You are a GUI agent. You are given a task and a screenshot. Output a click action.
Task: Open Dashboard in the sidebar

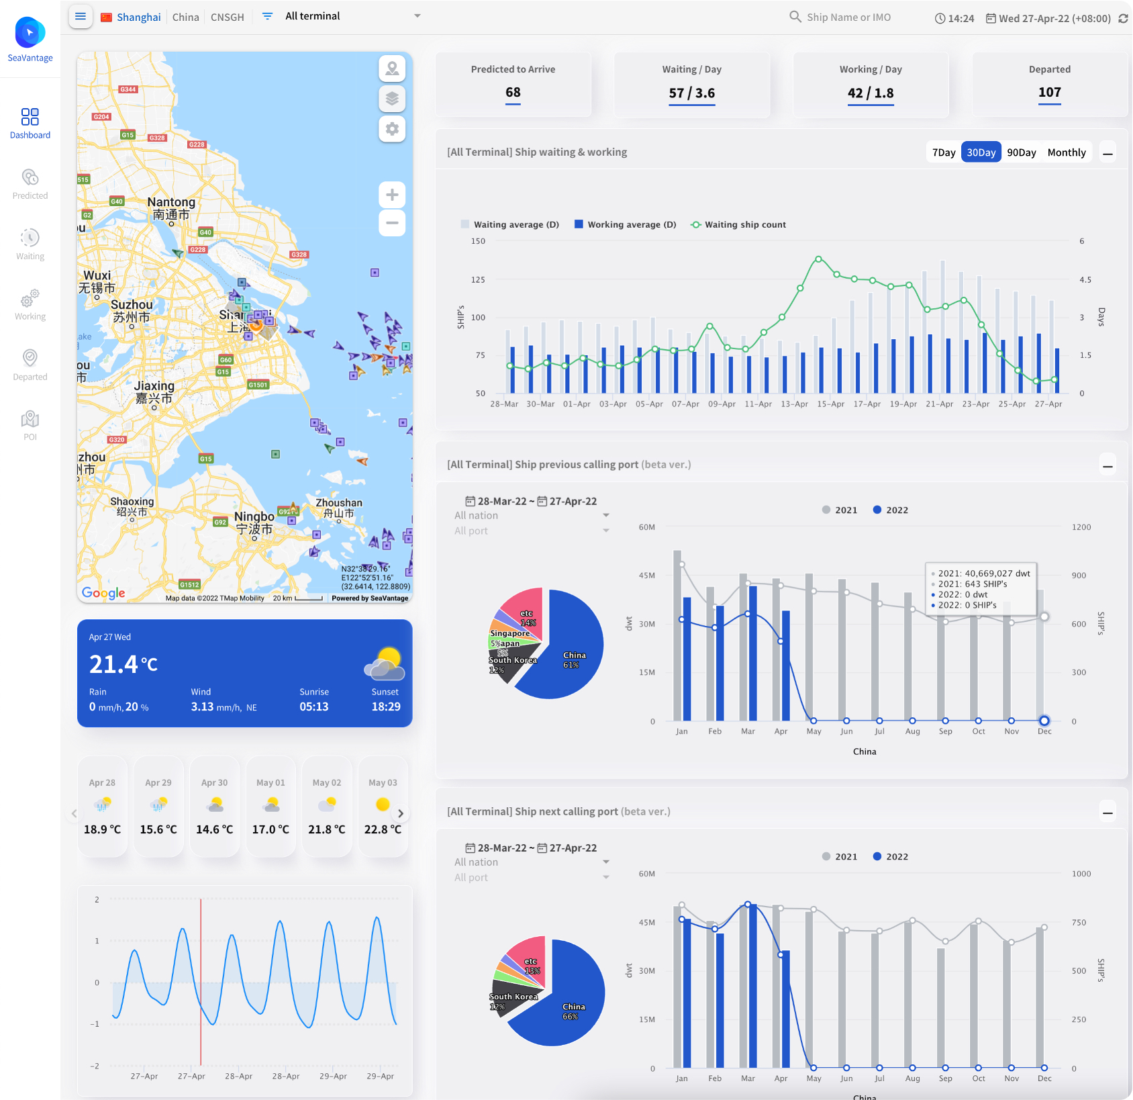[x=30, y=124]
